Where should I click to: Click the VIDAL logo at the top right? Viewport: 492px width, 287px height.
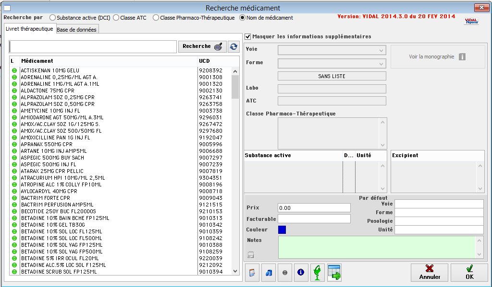[471, 21]
